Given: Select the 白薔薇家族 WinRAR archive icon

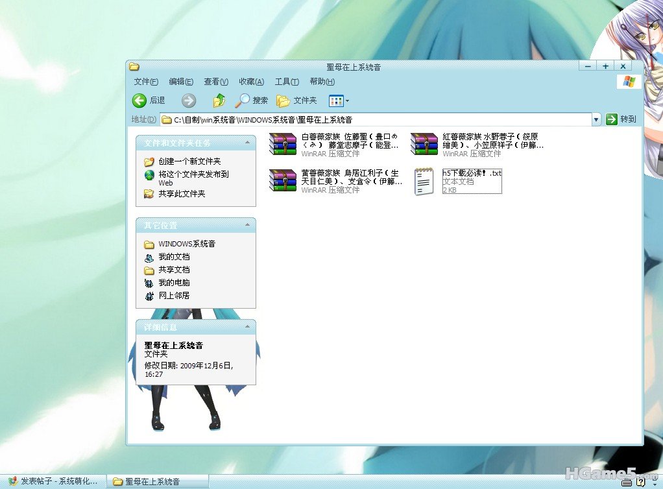Looking at the screenshot, I should pos(282,144).
